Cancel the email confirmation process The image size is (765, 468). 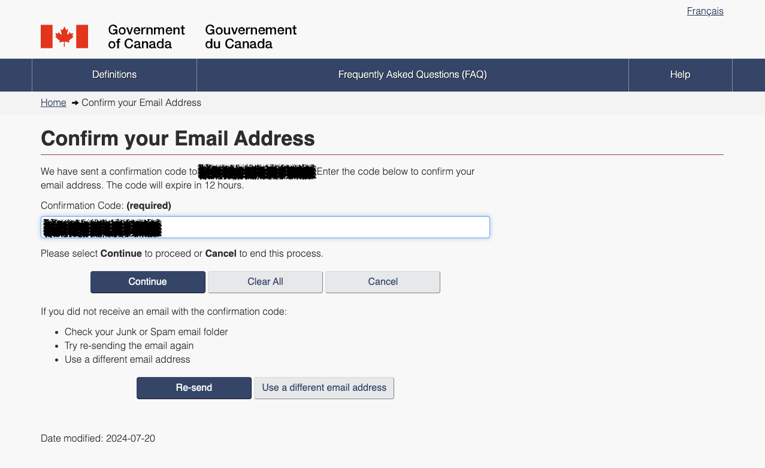pos(382,281)
